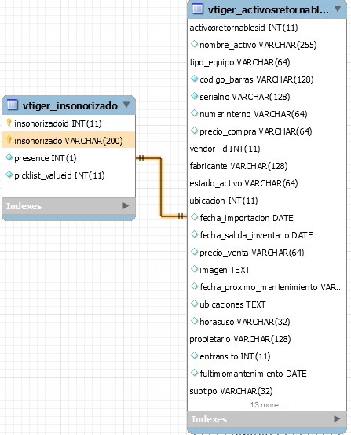
Task: Select the imagen TEXT column
Action: click(225, 270)
